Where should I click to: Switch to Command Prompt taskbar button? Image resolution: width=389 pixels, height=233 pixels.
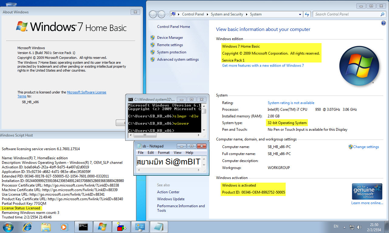pyautogui.click(x=83, y=227)
